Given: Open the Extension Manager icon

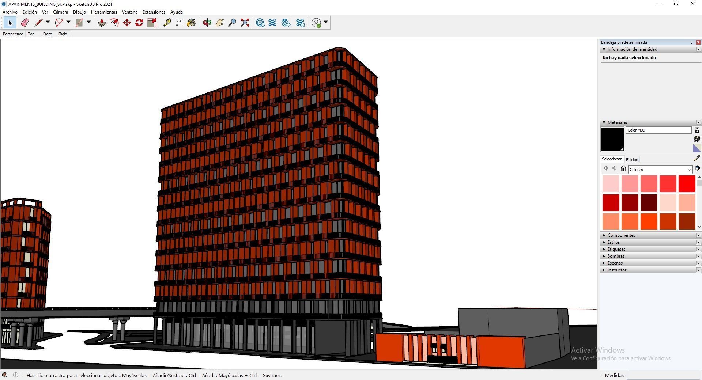Looking at the screenshot, I should [x=300, y=23].
